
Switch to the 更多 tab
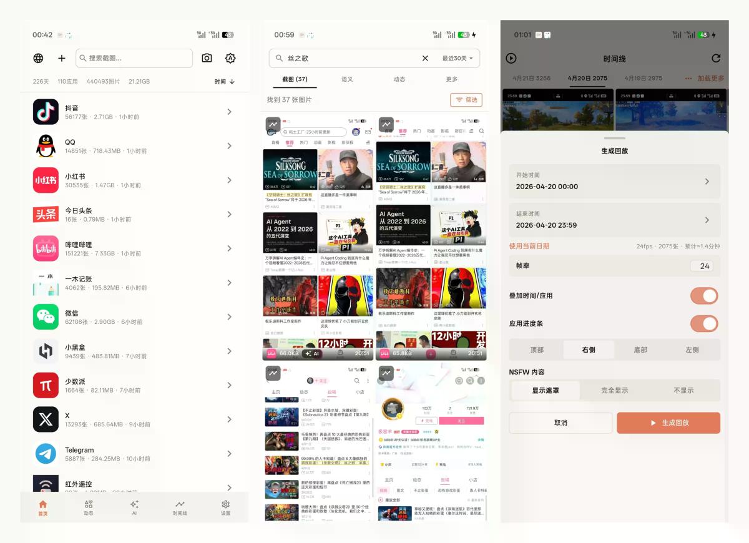point(452,79)
